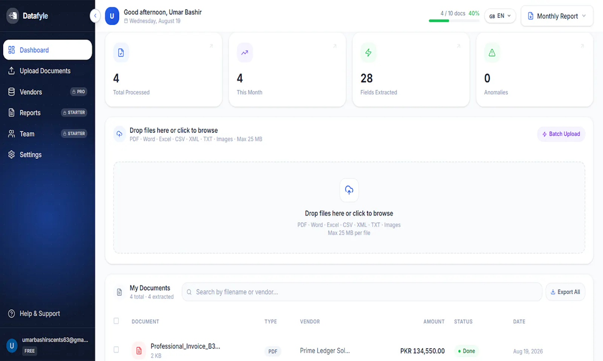Click the Done status badge

coord(466,351)
